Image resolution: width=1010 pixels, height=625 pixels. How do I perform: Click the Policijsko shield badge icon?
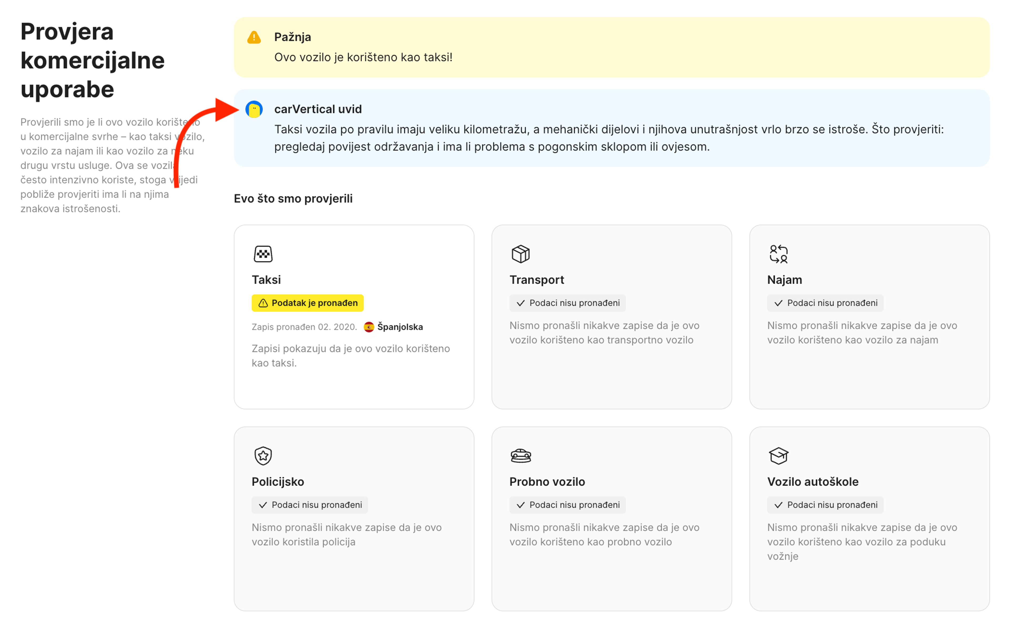(x=263, y=455)
